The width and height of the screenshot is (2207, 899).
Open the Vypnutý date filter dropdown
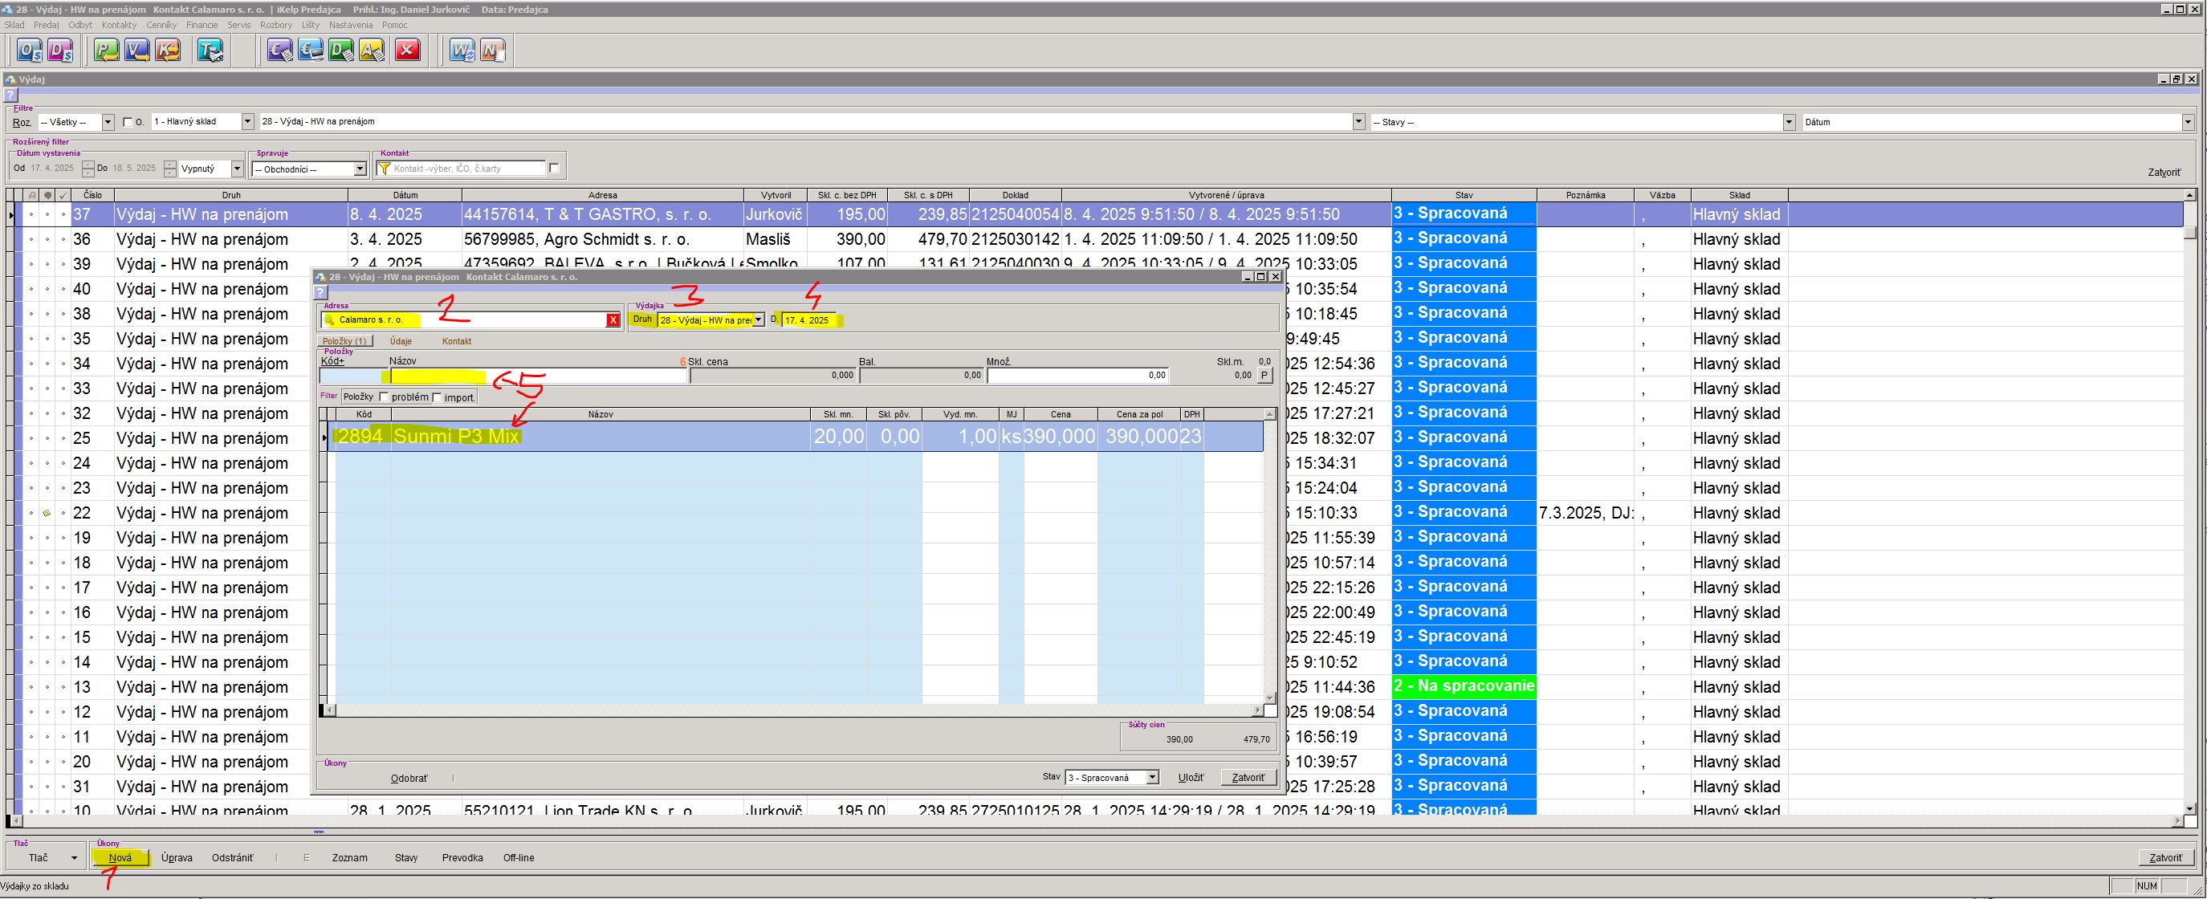pyautogui.click(x=238, y=169)
